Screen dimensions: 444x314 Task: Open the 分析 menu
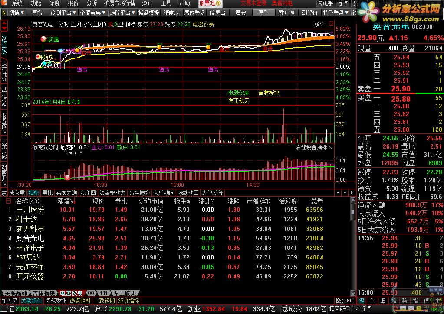(x=92, y=3)
